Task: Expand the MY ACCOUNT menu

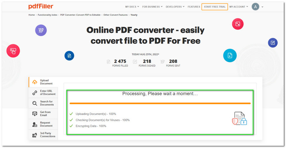Action: (x=239, y=7)
